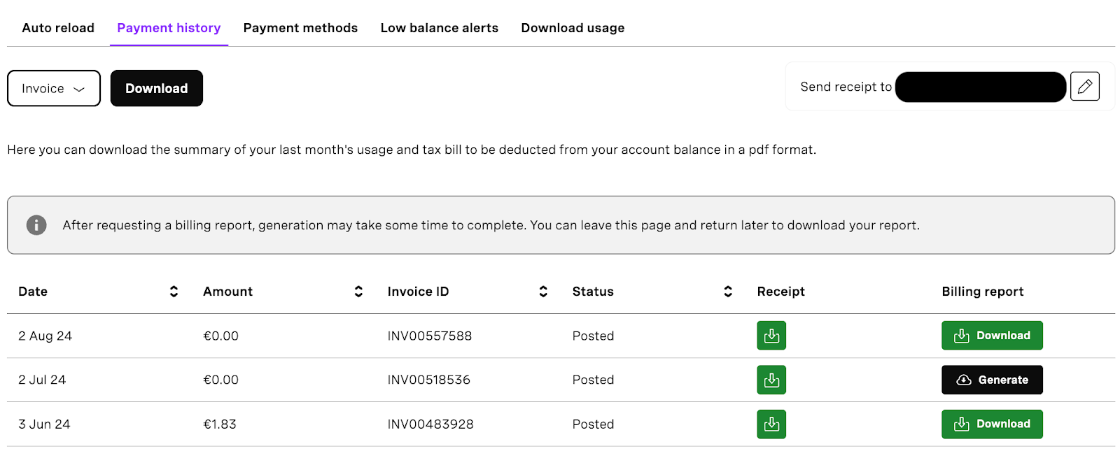Sort table by Invoice ID arrows

(543, 292)
